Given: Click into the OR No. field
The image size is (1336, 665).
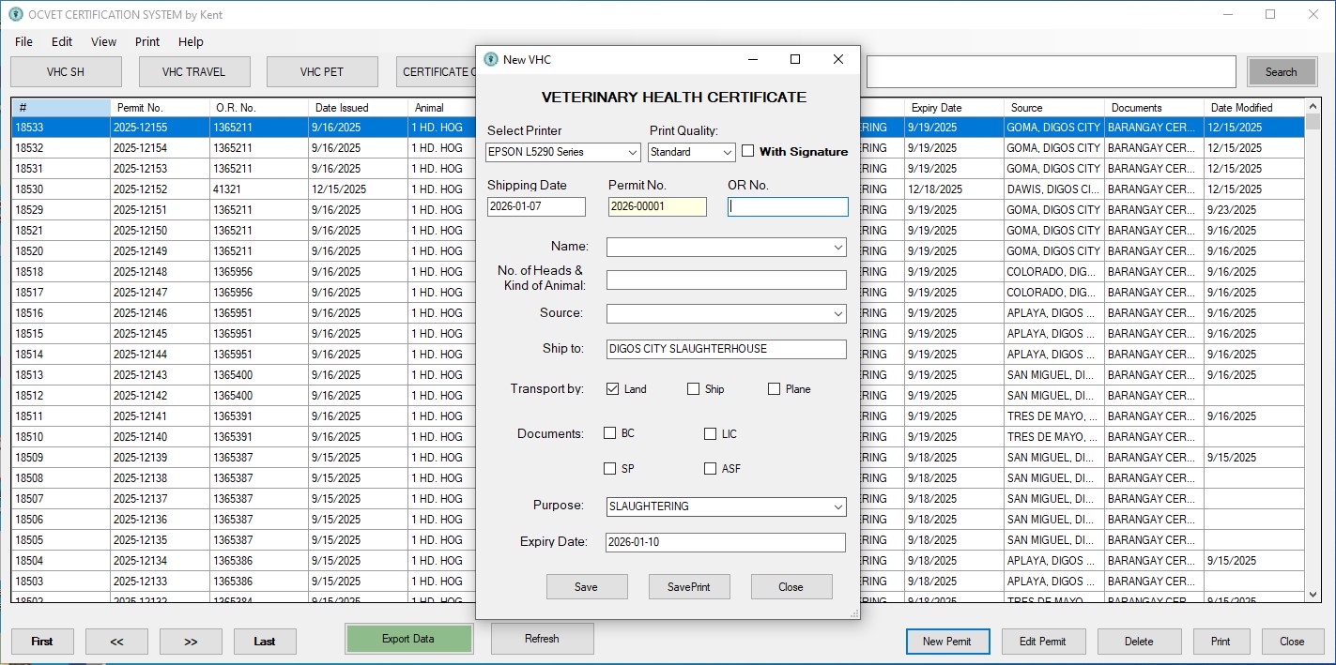Looking at the screenshot, I should click(x=788, y=207).
